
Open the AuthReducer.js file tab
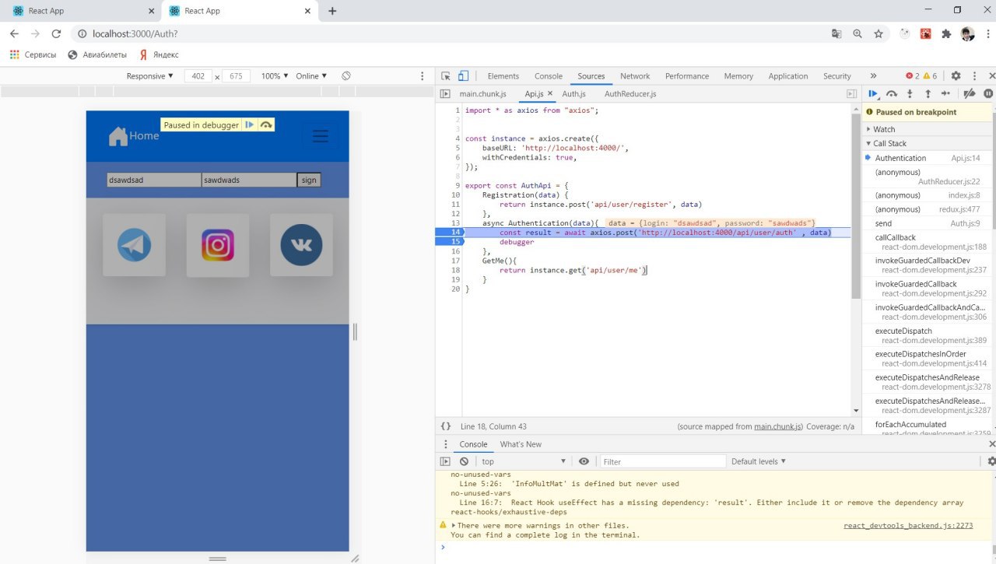coord(630,94)
